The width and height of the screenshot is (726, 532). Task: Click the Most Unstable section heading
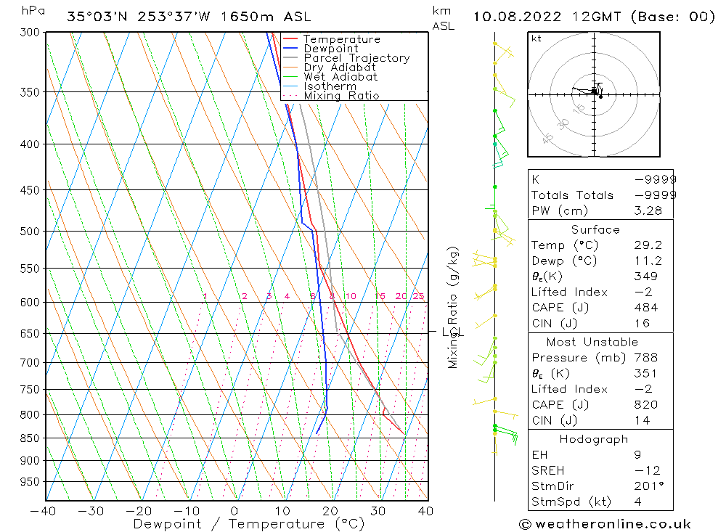coord(592,342)
